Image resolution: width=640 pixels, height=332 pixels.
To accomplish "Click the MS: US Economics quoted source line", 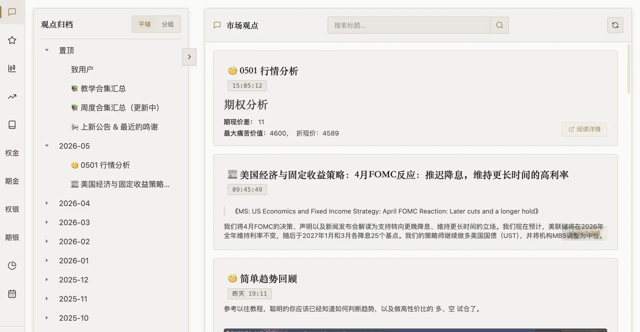I will click(385, 211).
